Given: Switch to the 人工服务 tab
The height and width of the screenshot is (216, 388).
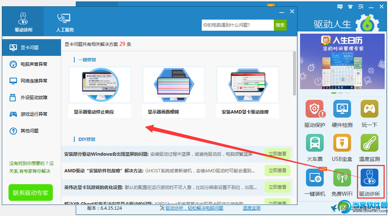Looking at the screenshot, I should pos(65,22).
